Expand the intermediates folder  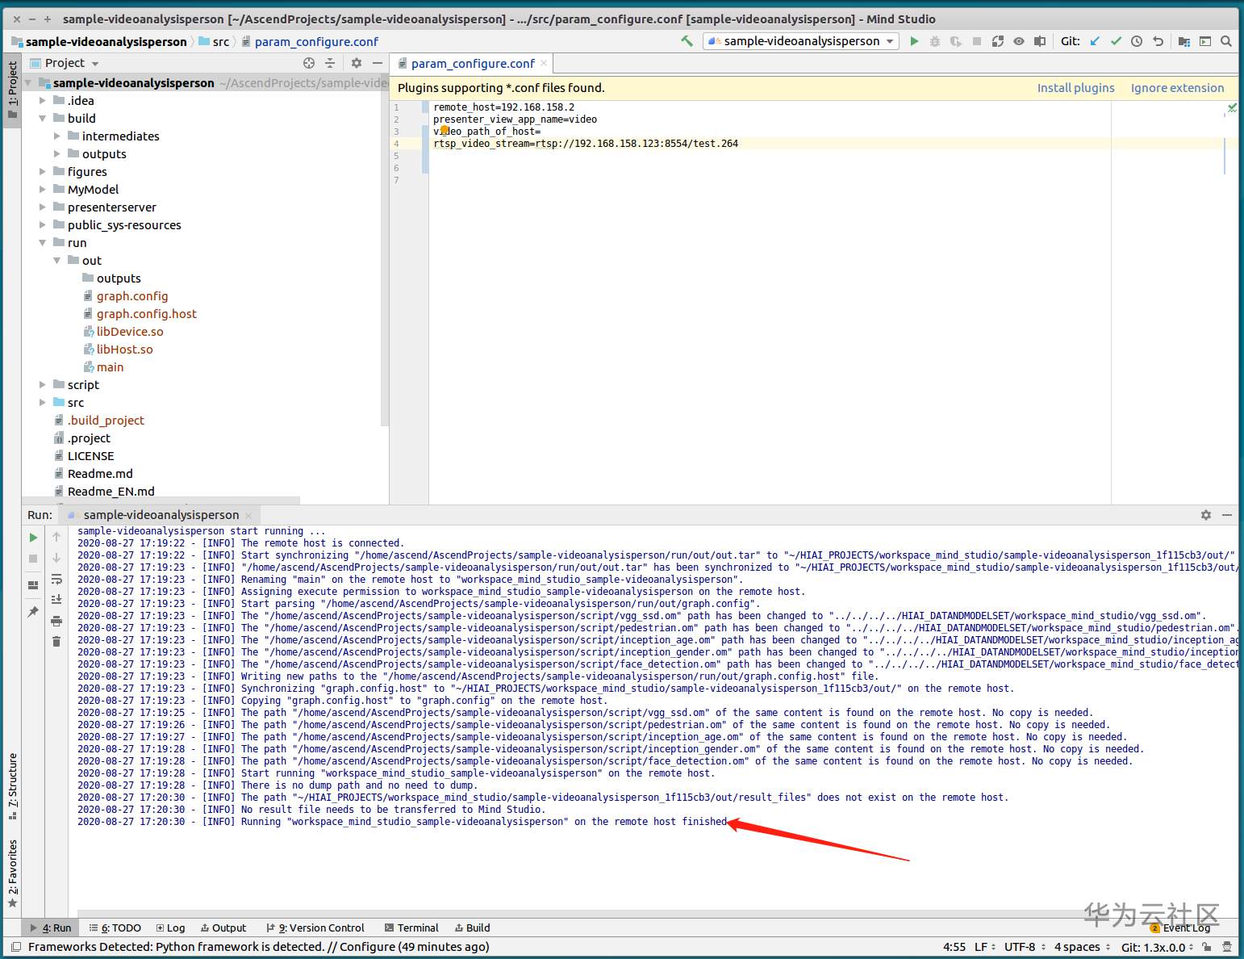[x=57, y=136]
